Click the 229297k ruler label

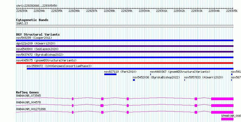tap(92, 11)
